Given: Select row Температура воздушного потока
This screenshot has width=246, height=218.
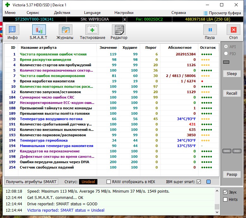Looking at the screenshot, I should pyautogui.click(x=112, y=119).
